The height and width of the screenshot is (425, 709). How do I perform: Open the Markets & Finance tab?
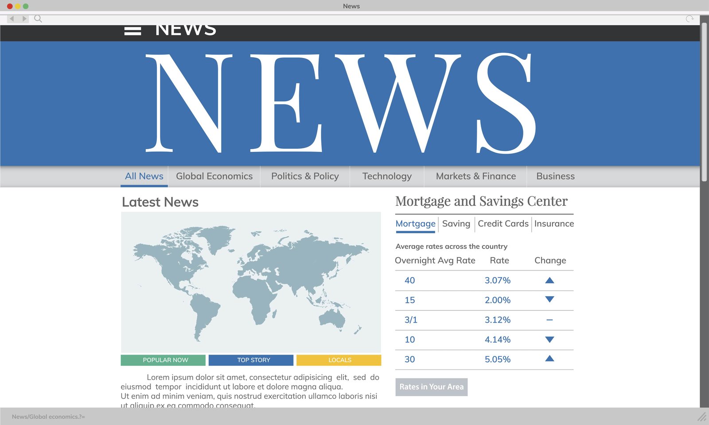click(475, 176)
